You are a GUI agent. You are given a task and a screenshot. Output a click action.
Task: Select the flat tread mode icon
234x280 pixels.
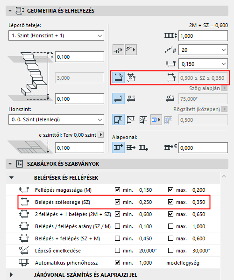(x=118, y=98)
